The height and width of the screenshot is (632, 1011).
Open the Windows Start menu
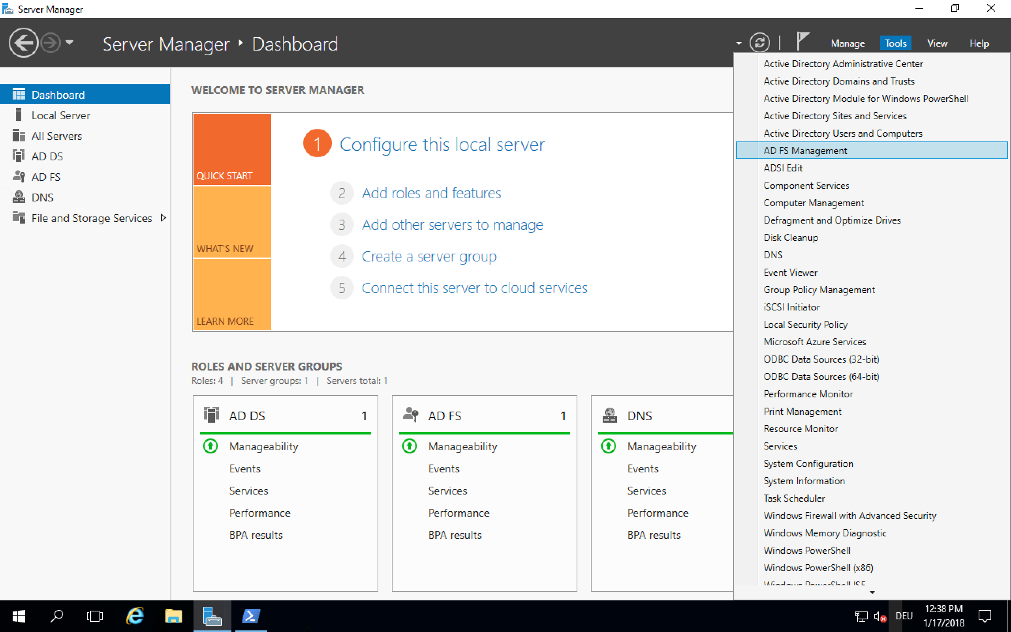point(19,616)
